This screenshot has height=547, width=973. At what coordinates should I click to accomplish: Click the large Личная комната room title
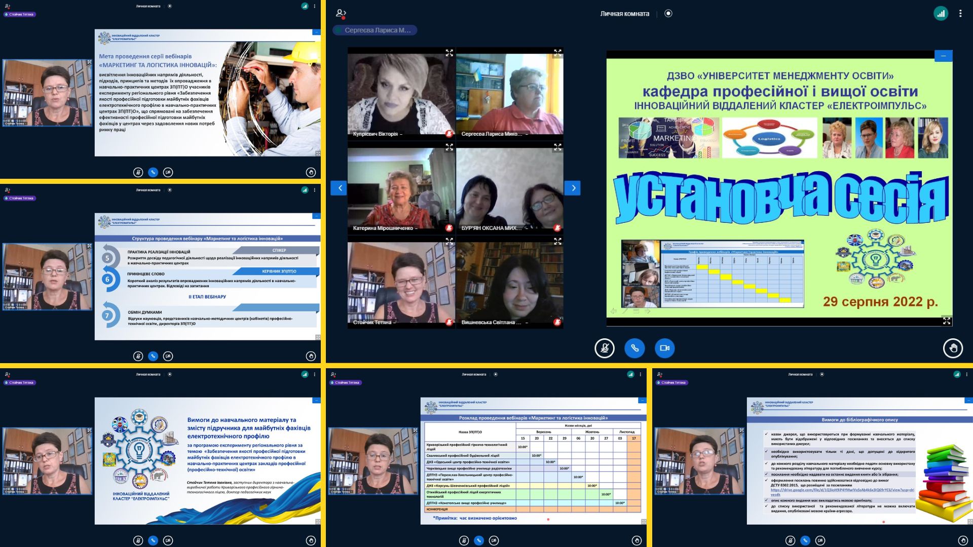pyautogui.click(x=624, y=14)
